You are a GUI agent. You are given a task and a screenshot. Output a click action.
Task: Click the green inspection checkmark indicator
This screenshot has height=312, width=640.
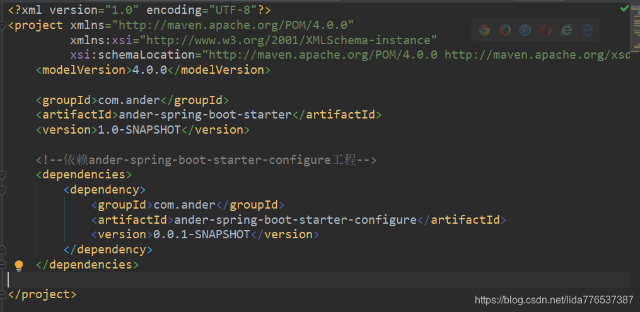pyautogui.click(x=624, y=8)
